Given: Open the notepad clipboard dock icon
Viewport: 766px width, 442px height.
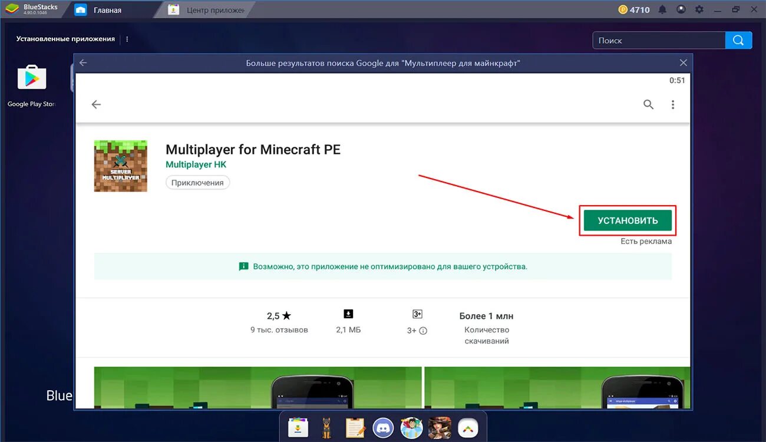Looking at the screenshot, I should (x=355, y=427).
